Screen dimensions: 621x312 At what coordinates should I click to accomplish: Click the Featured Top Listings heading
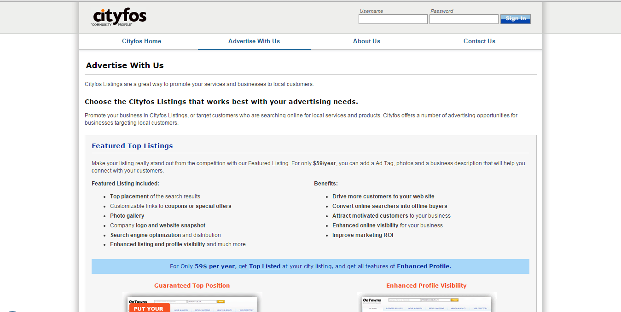click(132, 146)
